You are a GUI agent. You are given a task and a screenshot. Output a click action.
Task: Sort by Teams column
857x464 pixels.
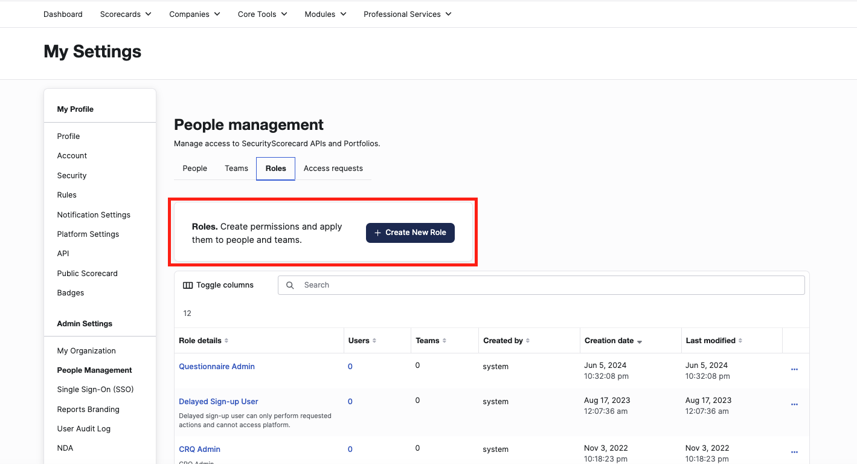pyautogui.click(x=431, y=341)
